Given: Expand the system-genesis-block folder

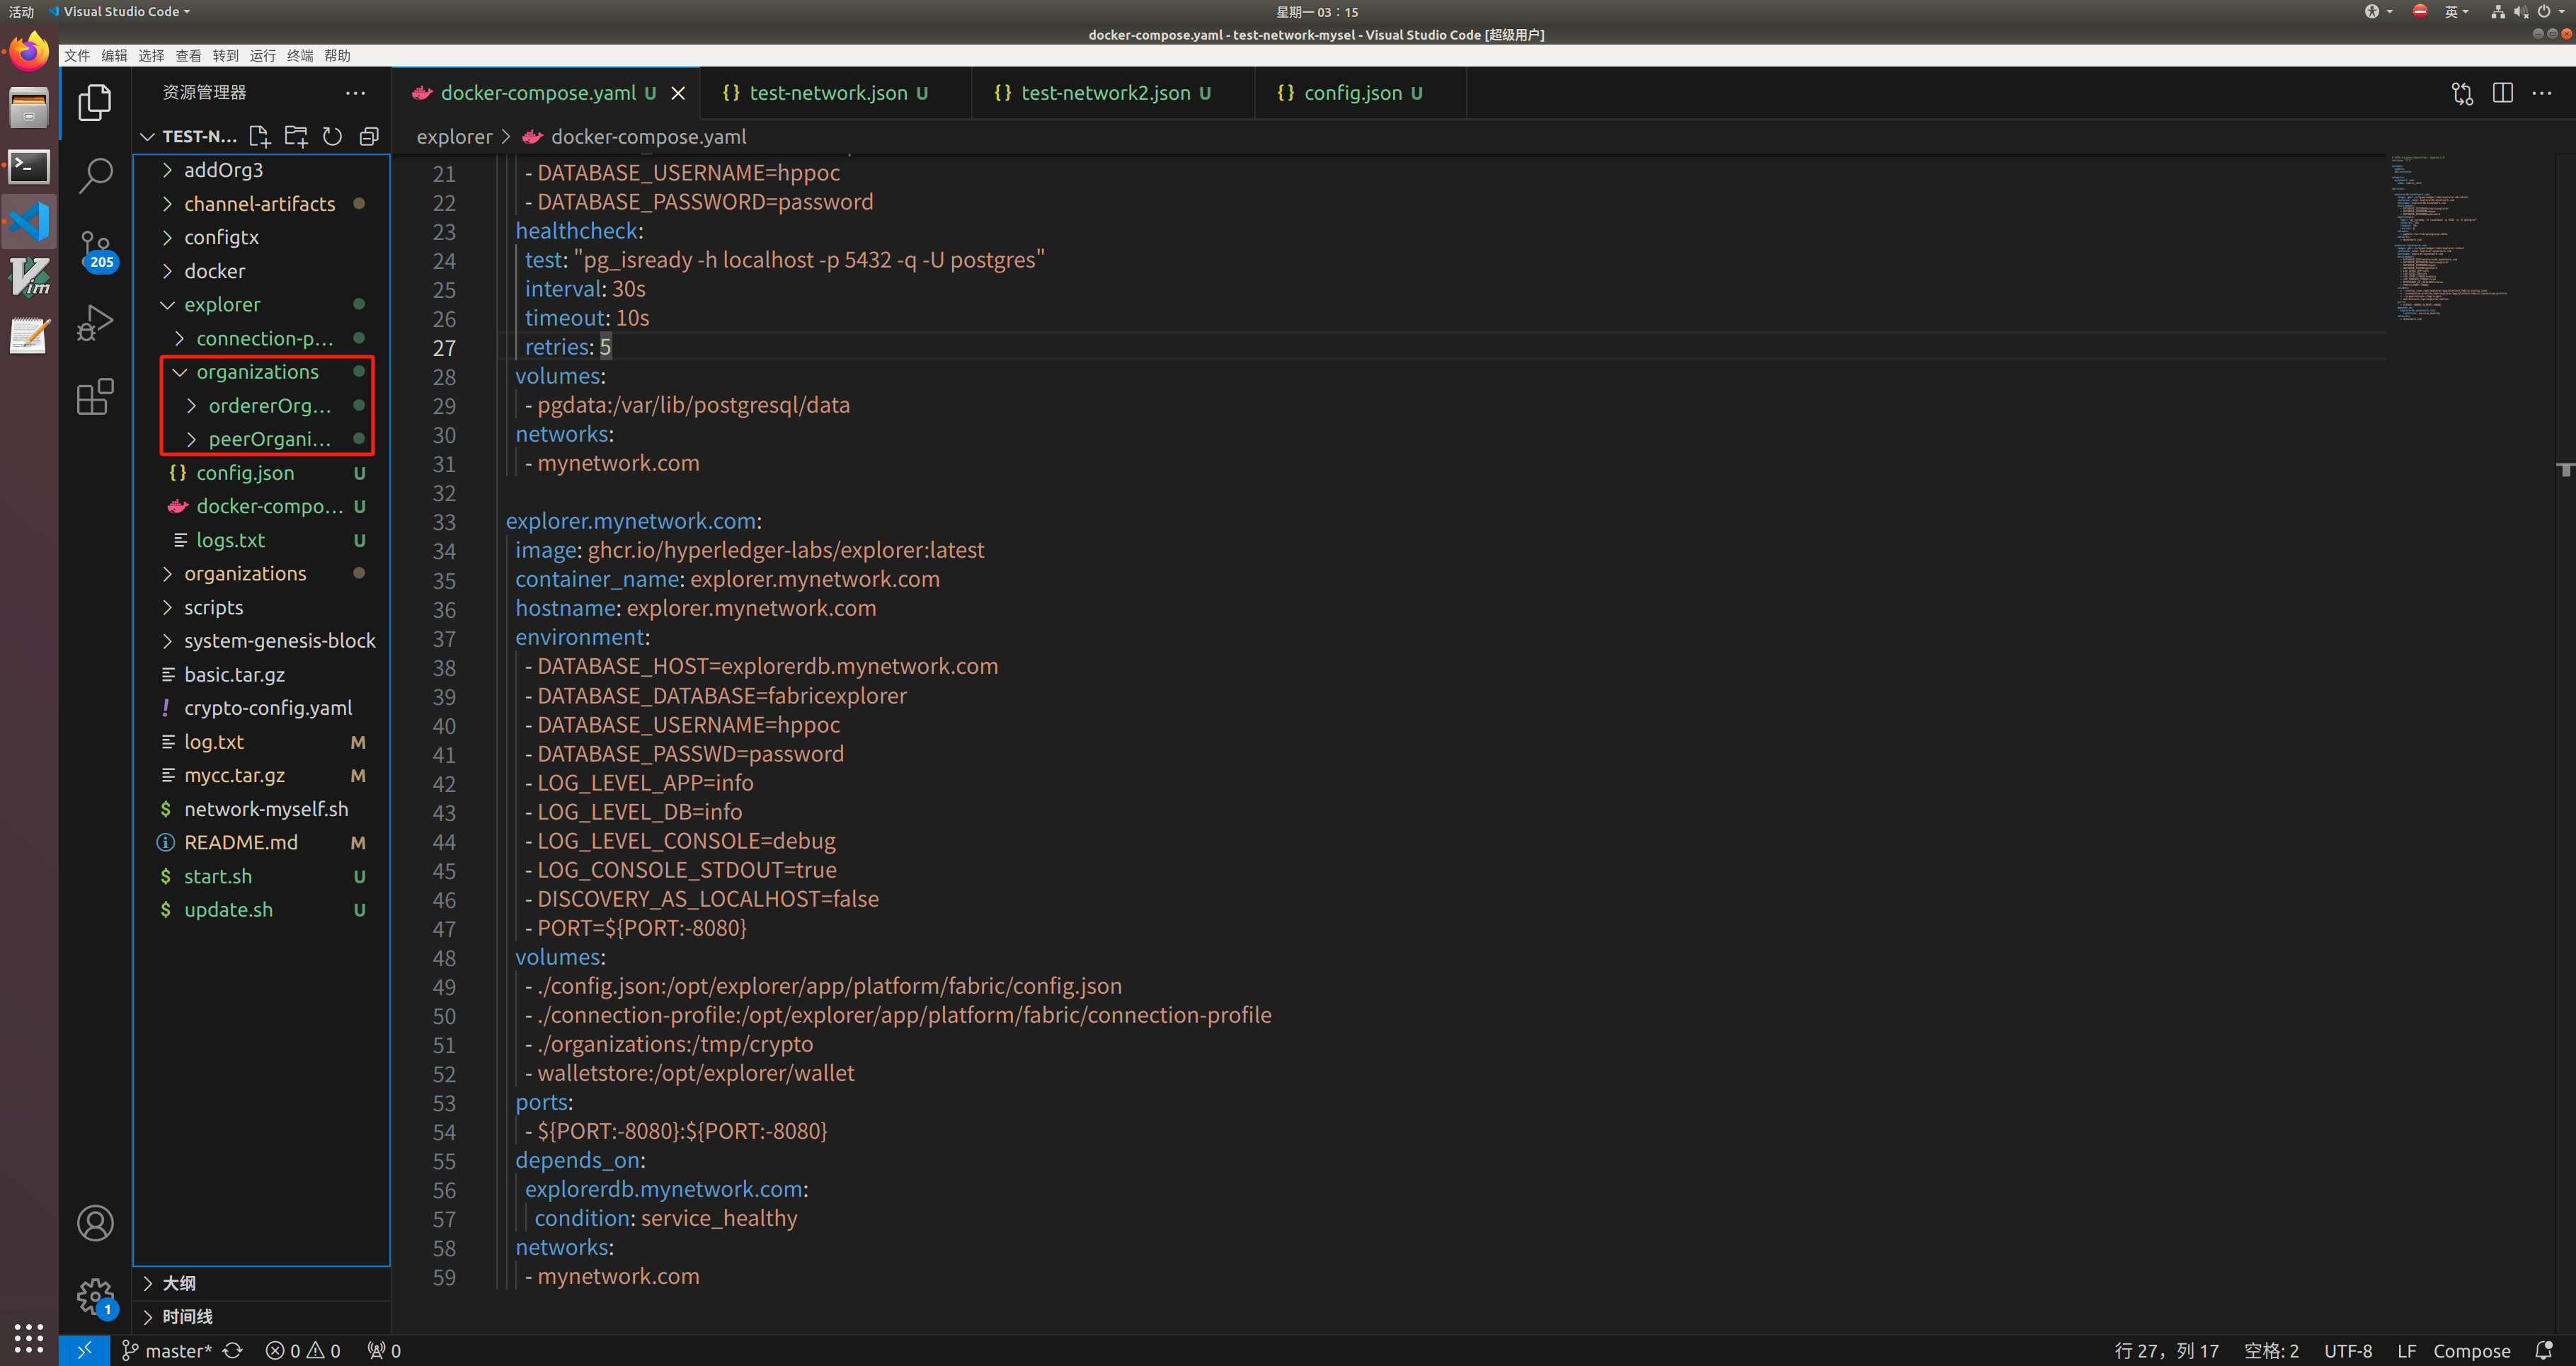Looking at the screenshot, I should (261, 640).
